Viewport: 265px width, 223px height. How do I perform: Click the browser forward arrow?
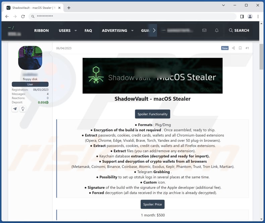coord(15,16)
